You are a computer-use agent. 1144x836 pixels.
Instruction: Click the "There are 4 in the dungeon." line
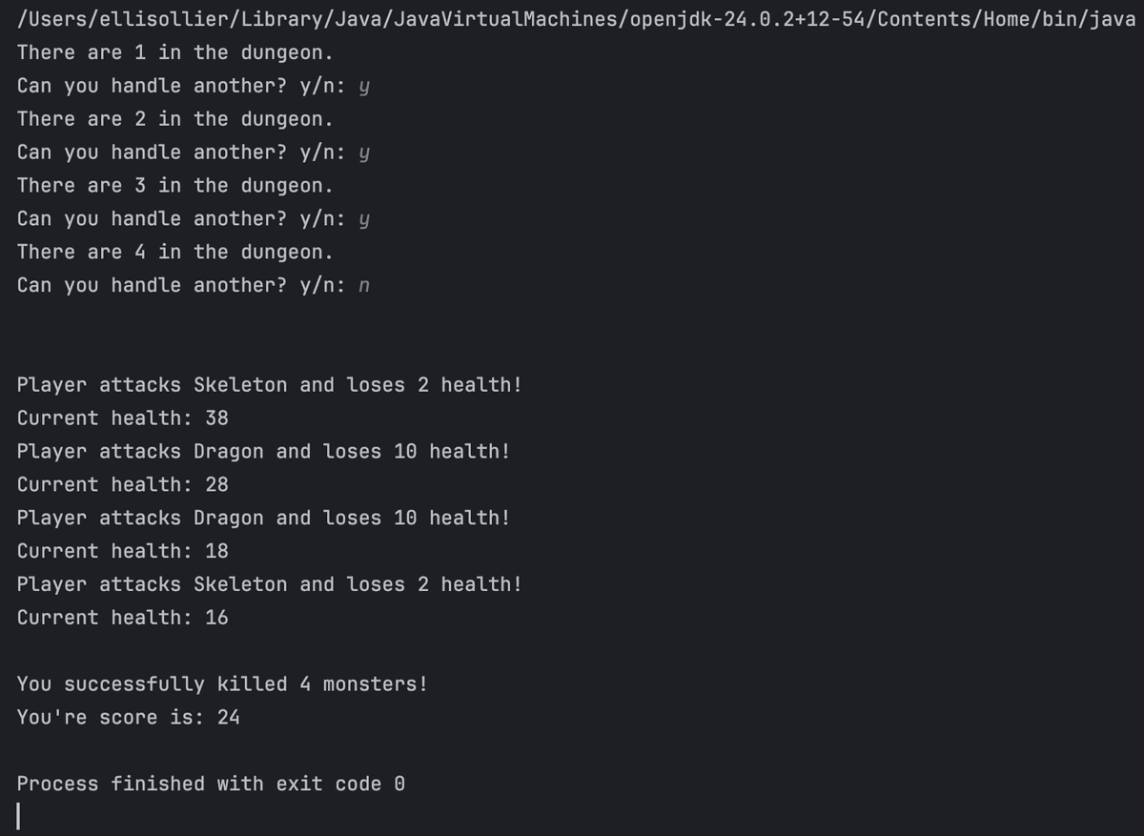175,252
